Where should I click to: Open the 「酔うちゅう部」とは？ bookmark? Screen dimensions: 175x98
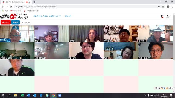coord(31,11)
